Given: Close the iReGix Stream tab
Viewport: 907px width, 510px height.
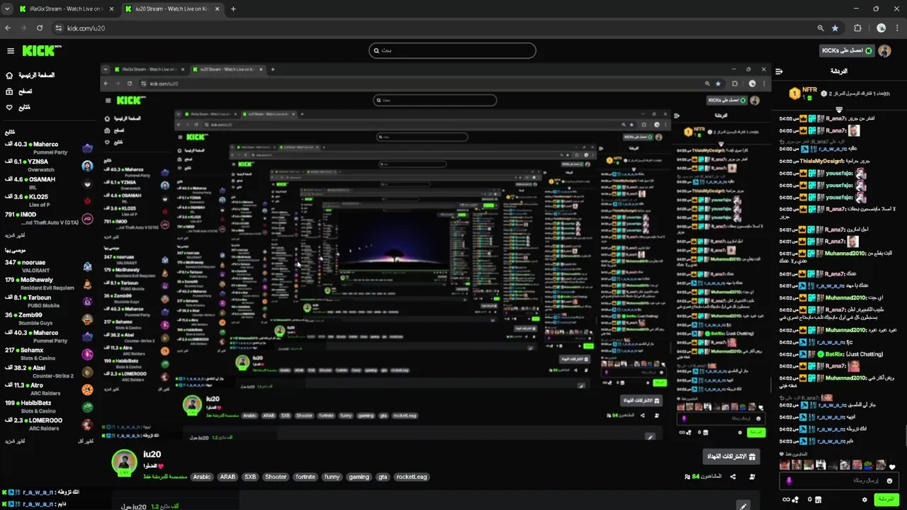Looking at the screenshot, I should [x=111, y=9].
